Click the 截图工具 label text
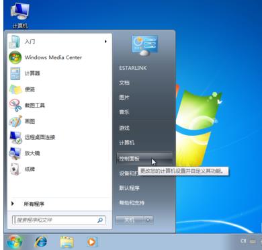Screen dimensions: 262x250 click(35, 106)
